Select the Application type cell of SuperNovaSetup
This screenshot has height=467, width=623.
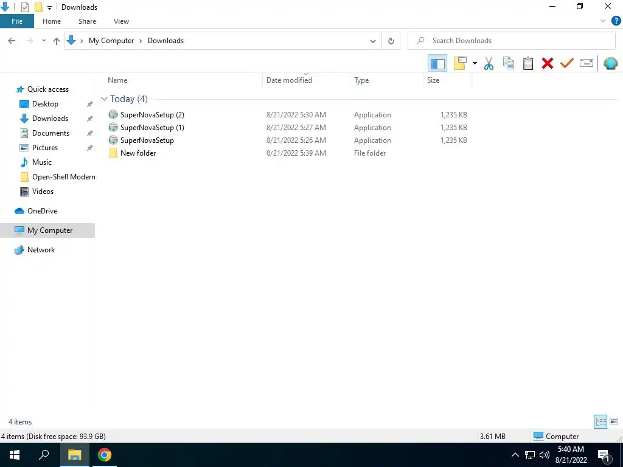[372, 140]
